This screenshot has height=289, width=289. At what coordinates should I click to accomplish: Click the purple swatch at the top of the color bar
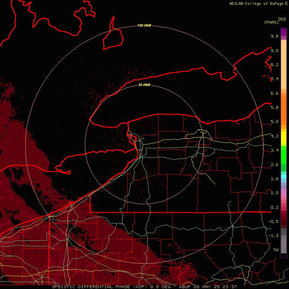[284, 32]
